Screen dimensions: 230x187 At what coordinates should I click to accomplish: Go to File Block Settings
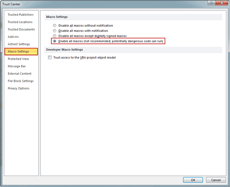pyautogui.click(x=21, y=81)
